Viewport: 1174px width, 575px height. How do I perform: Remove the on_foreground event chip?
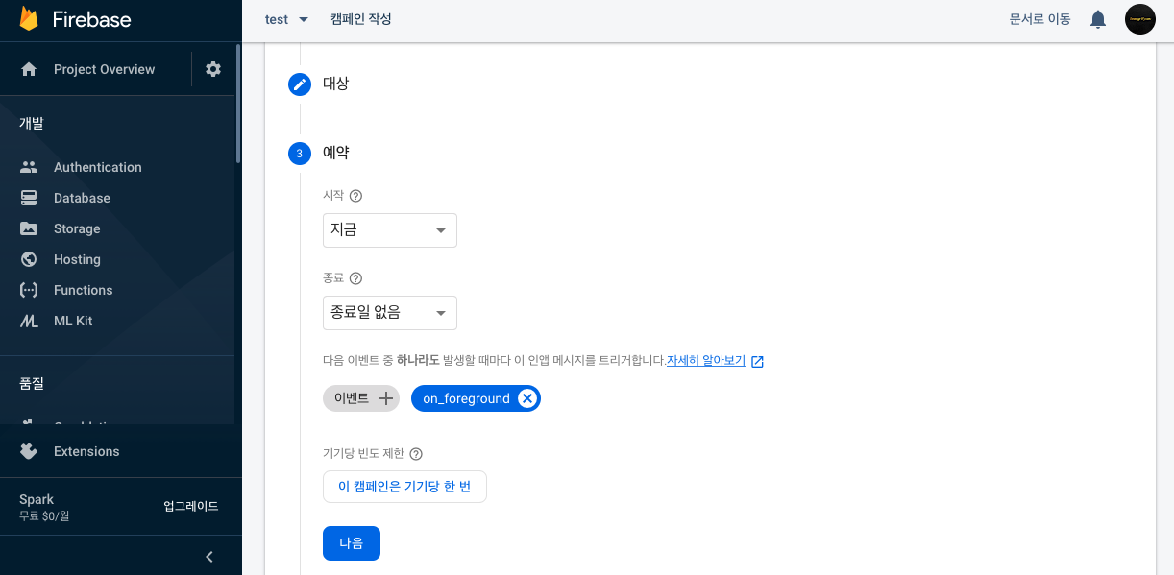527,398
